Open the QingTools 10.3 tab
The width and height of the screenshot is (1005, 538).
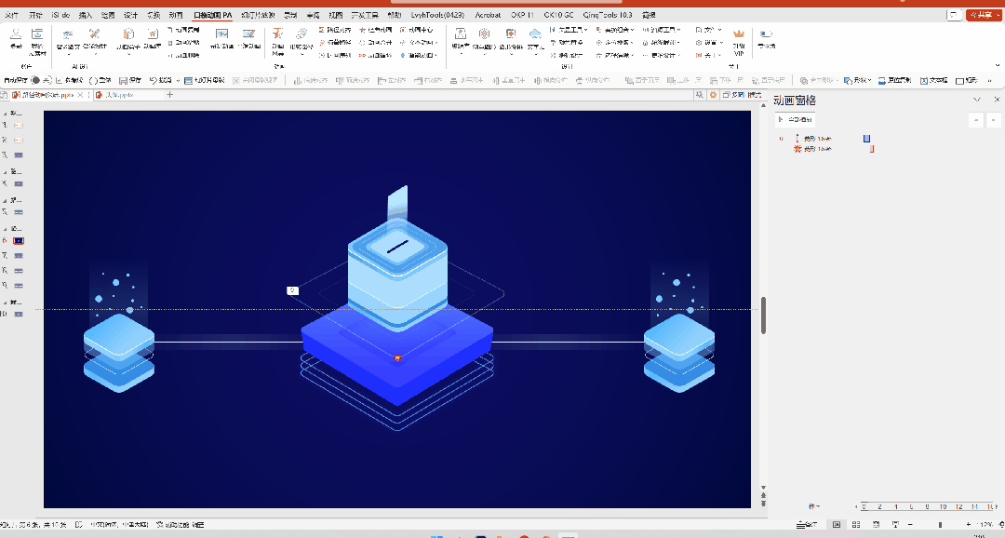coord(607,15)
